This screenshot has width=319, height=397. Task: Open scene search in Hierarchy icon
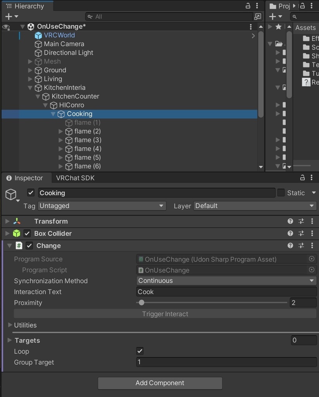point(257,16)
